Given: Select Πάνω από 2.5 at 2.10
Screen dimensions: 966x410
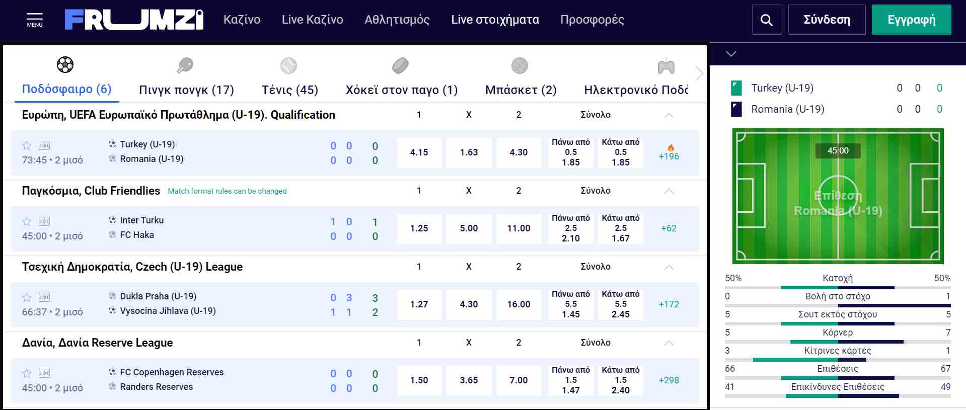Looking at the screenshot, I should tap(571, 228).
